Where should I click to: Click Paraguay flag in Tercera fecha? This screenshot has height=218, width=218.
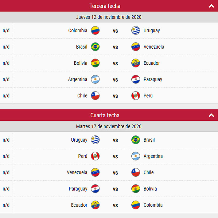click(x=135, y=79)
